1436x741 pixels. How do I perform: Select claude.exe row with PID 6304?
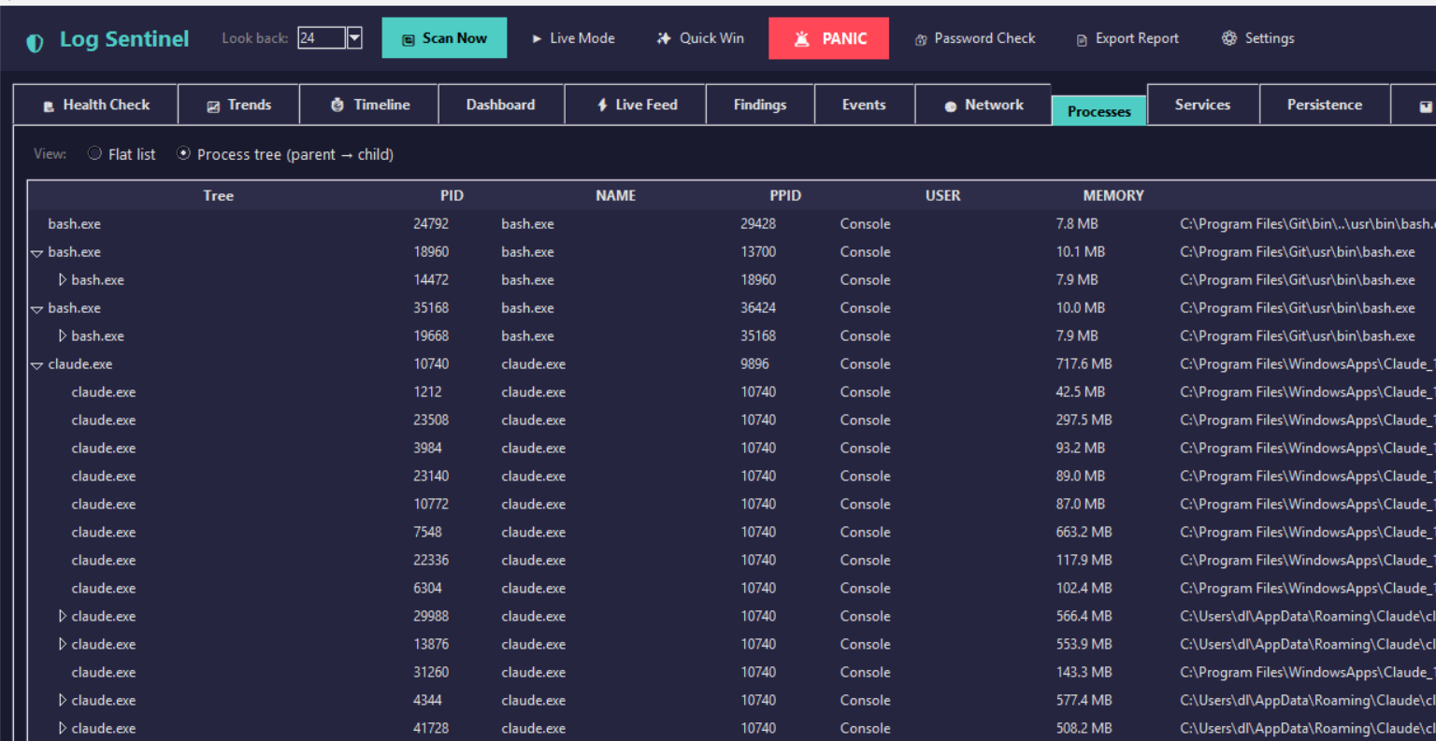pos(731,588)
